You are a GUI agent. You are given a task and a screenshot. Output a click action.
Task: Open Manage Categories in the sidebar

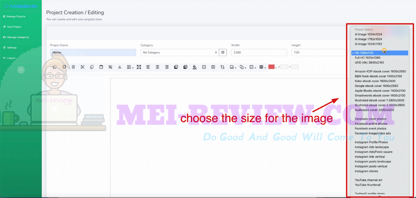pyautogui.click(x=17, y=37)
